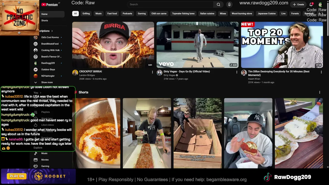
Task: Open the Shorts section options menu
Action: click(x=319, y=92)
